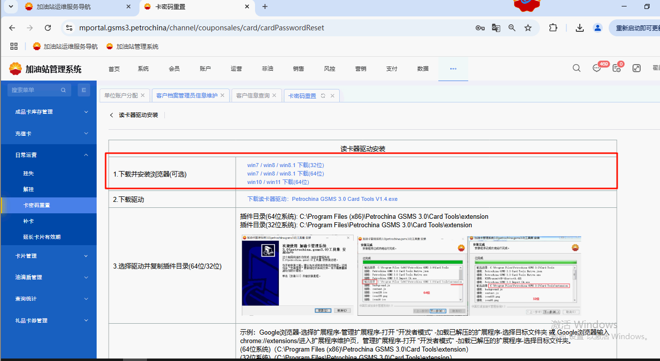
Task: Open the 运营 top menu
Action: click(x=236, y=69)
